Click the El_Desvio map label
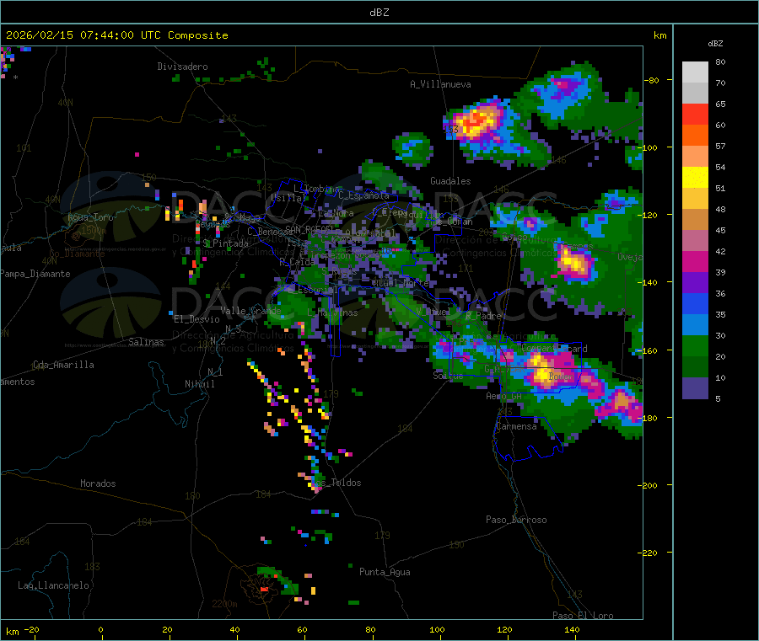 coord(196,319)
